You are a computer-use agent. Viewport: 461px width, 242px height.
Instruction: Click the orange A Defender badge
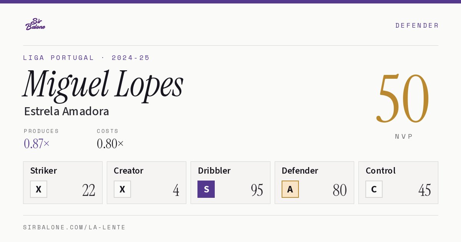290,189
